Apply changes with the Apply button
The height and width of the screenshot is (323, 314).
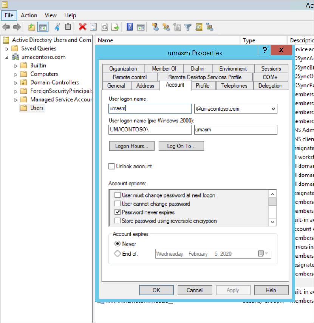tap(233, 290)
